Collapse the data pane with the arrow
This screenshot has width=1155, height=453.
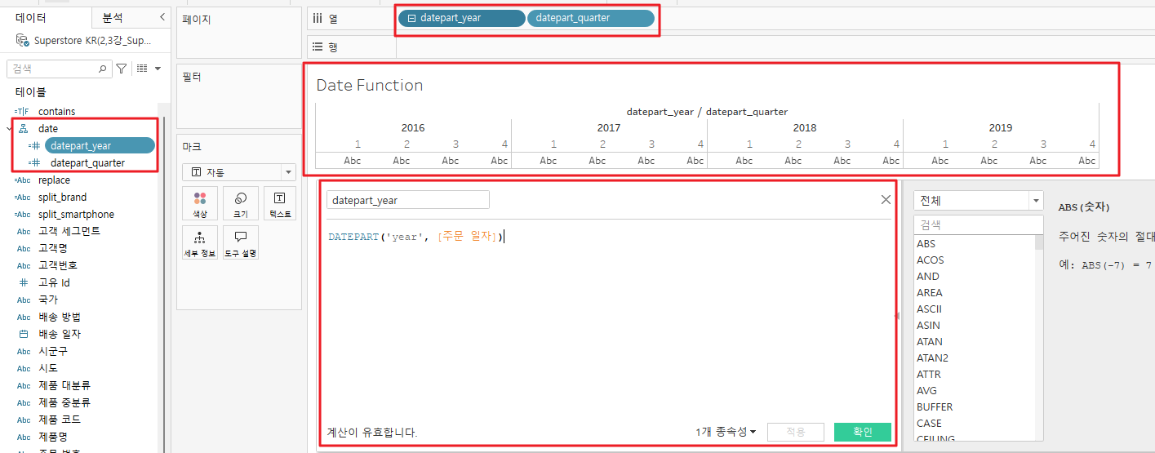pos(162,17)
